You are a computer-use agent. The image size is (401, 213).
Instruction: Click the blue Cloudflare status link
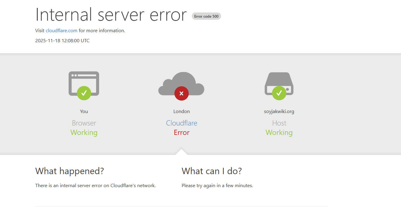pyautogui.click(x=181, y=123)
